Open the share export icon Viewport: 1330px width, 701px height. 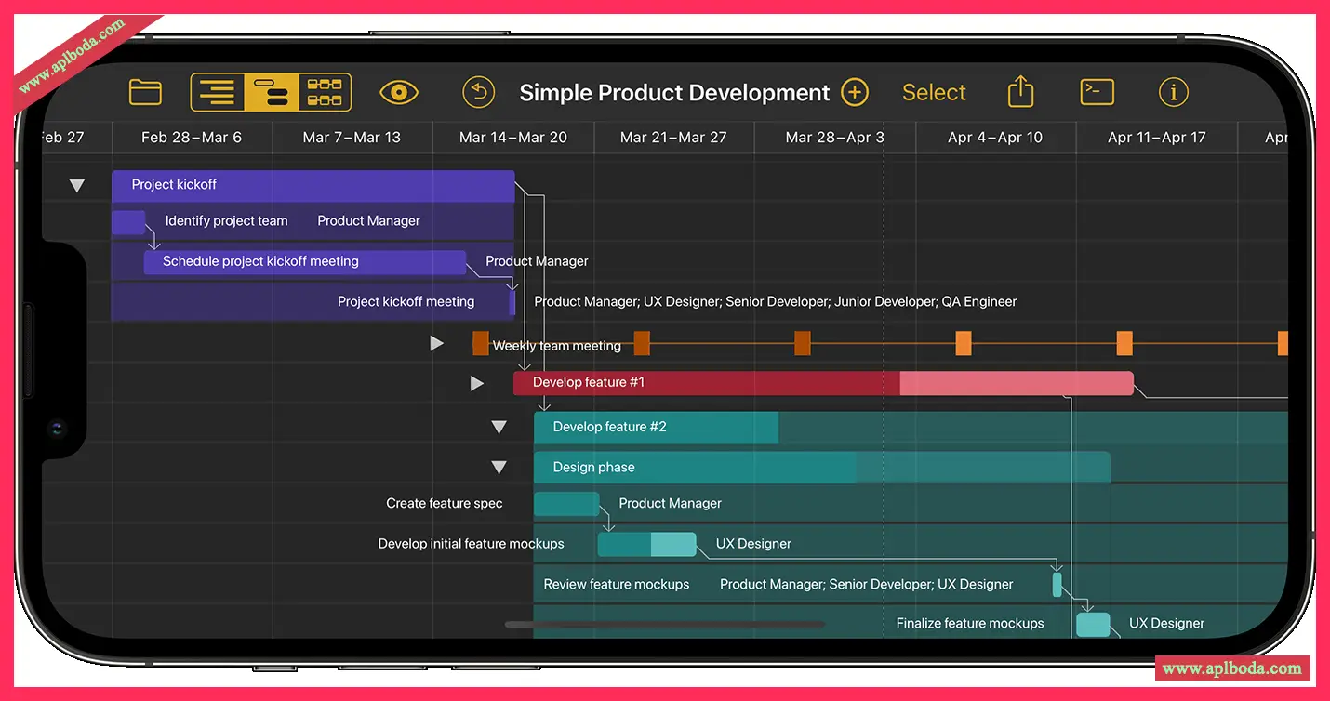coord(1021,91)
